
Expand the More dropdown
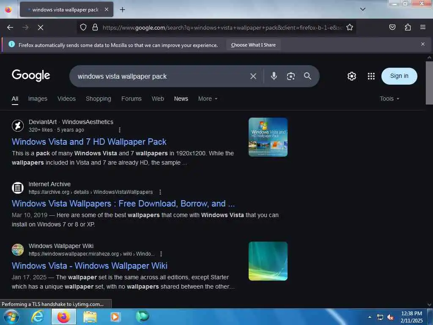pyautogui.click(x=208, y=99)
